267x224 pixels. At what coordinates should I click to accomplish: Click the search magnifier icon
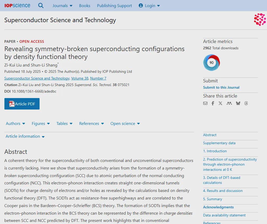41,5
